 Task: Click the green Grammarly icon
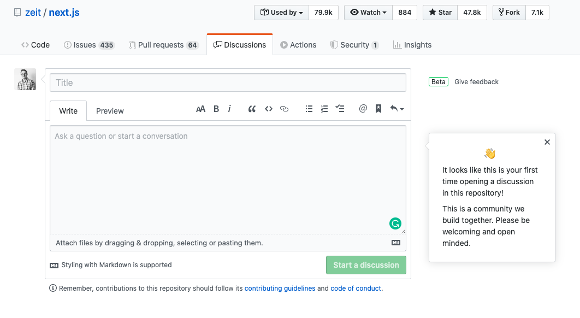[395, 223]
